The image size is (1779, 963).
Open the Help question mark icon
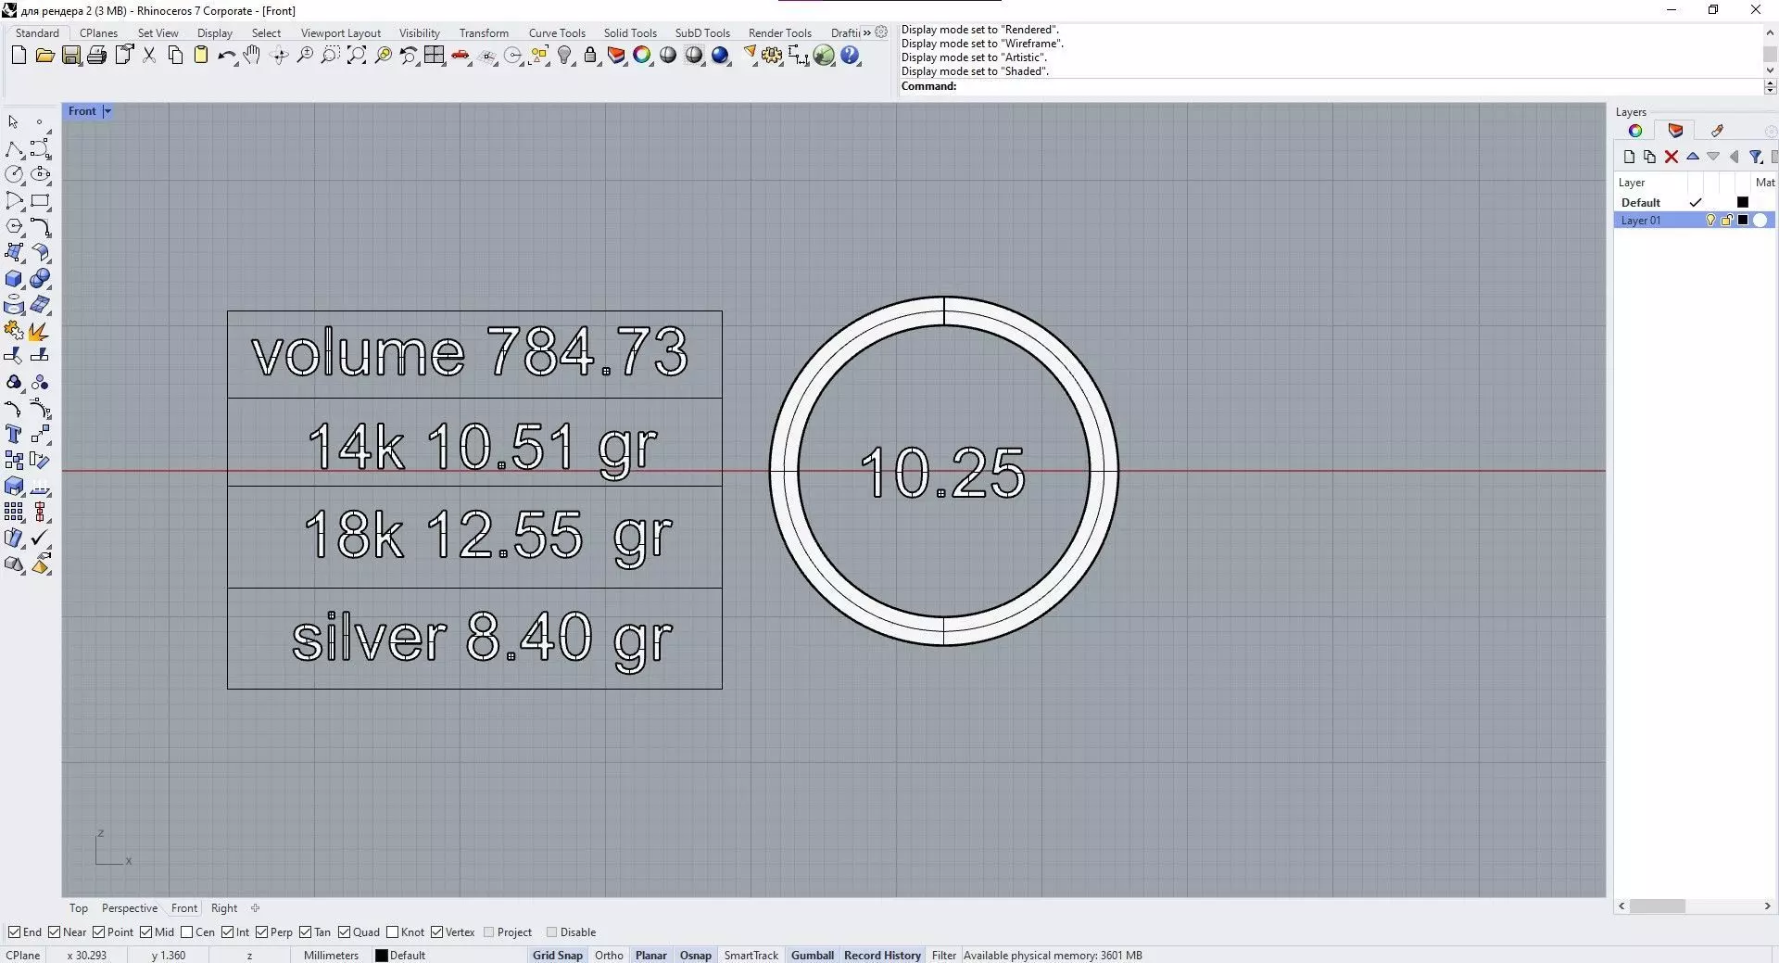(x=850, y=56)
